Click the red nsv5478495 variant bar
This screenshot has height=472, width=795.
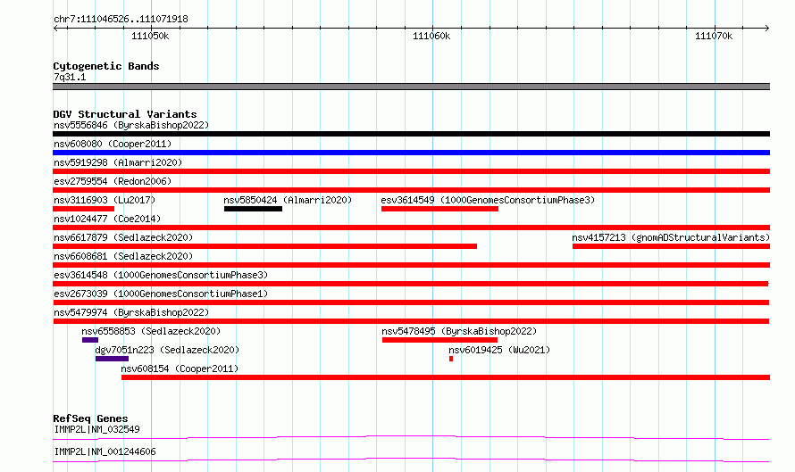[439, 340]
